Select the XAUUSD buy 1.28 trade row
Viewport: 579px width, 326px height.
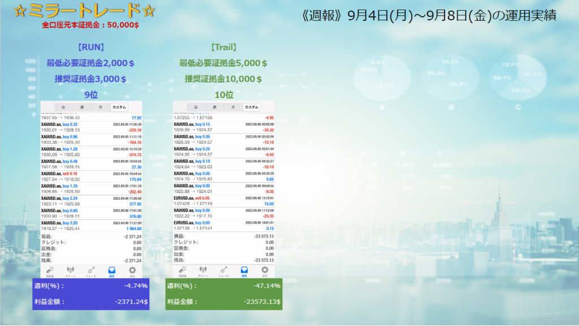coord(91,152)
